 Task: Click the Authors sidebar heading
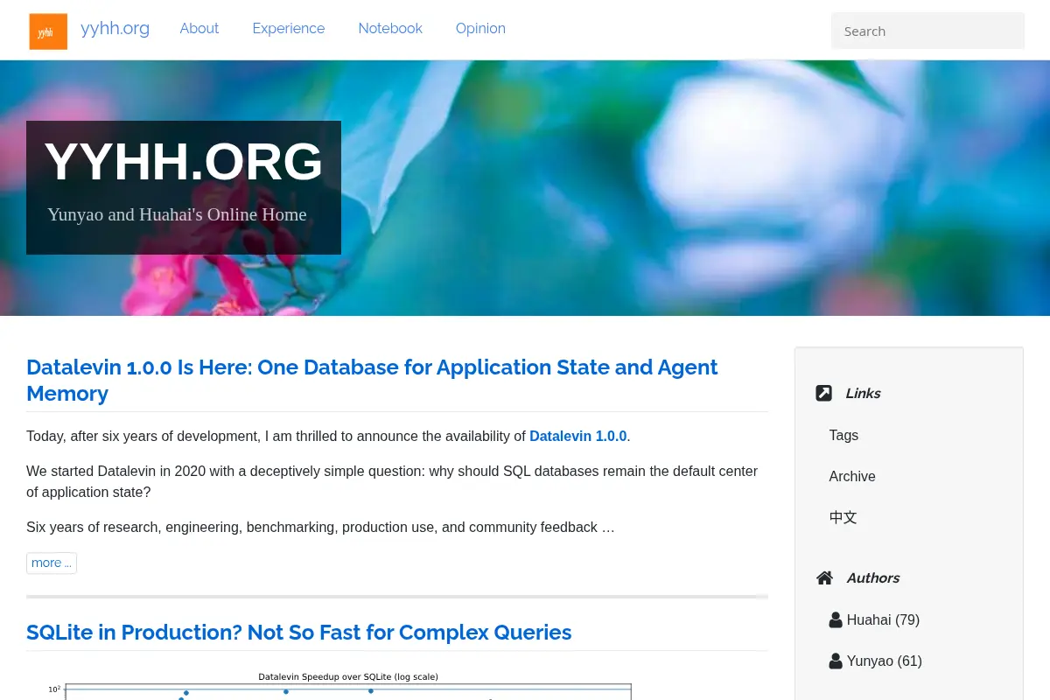(872, 577)
